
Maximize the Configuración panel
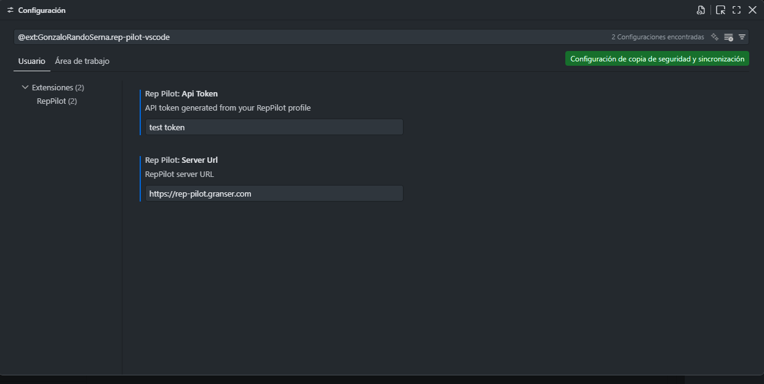coord(736,10)
